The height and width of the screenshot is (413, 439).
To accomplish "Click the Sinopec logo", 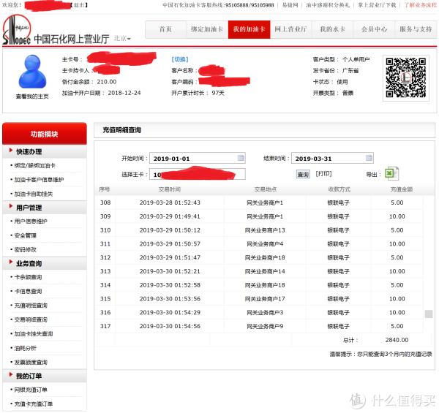I will click(x=17, y=30).
